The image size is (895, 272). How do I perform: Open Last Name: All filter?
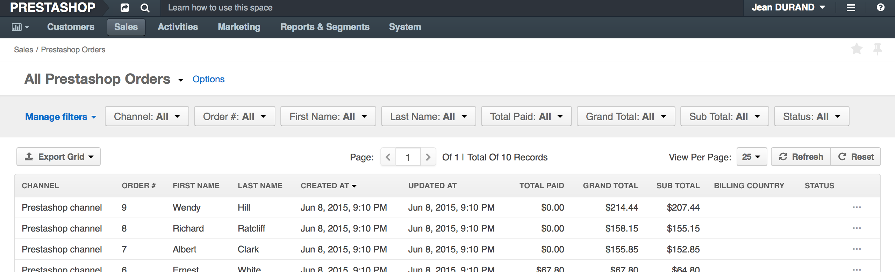(x=428, y=116)
